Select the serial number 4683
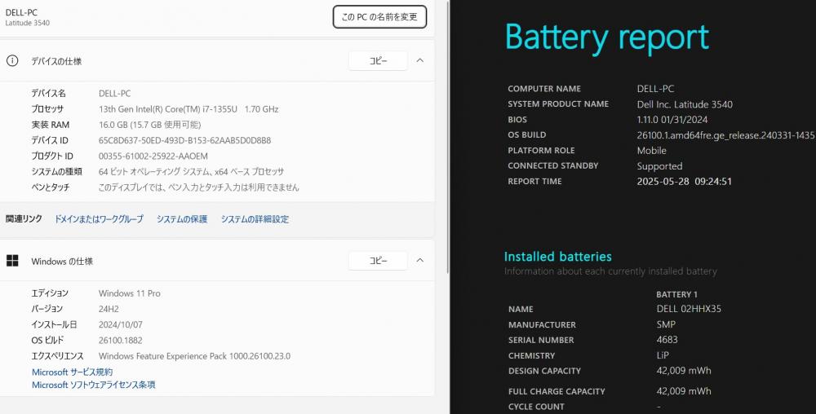 pyautogui.click(x=667, y=340)
